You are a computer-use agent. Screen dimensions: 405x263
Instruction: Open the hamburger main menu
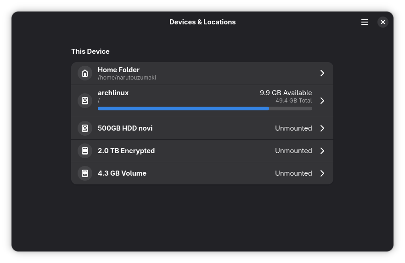click(365, 22)
